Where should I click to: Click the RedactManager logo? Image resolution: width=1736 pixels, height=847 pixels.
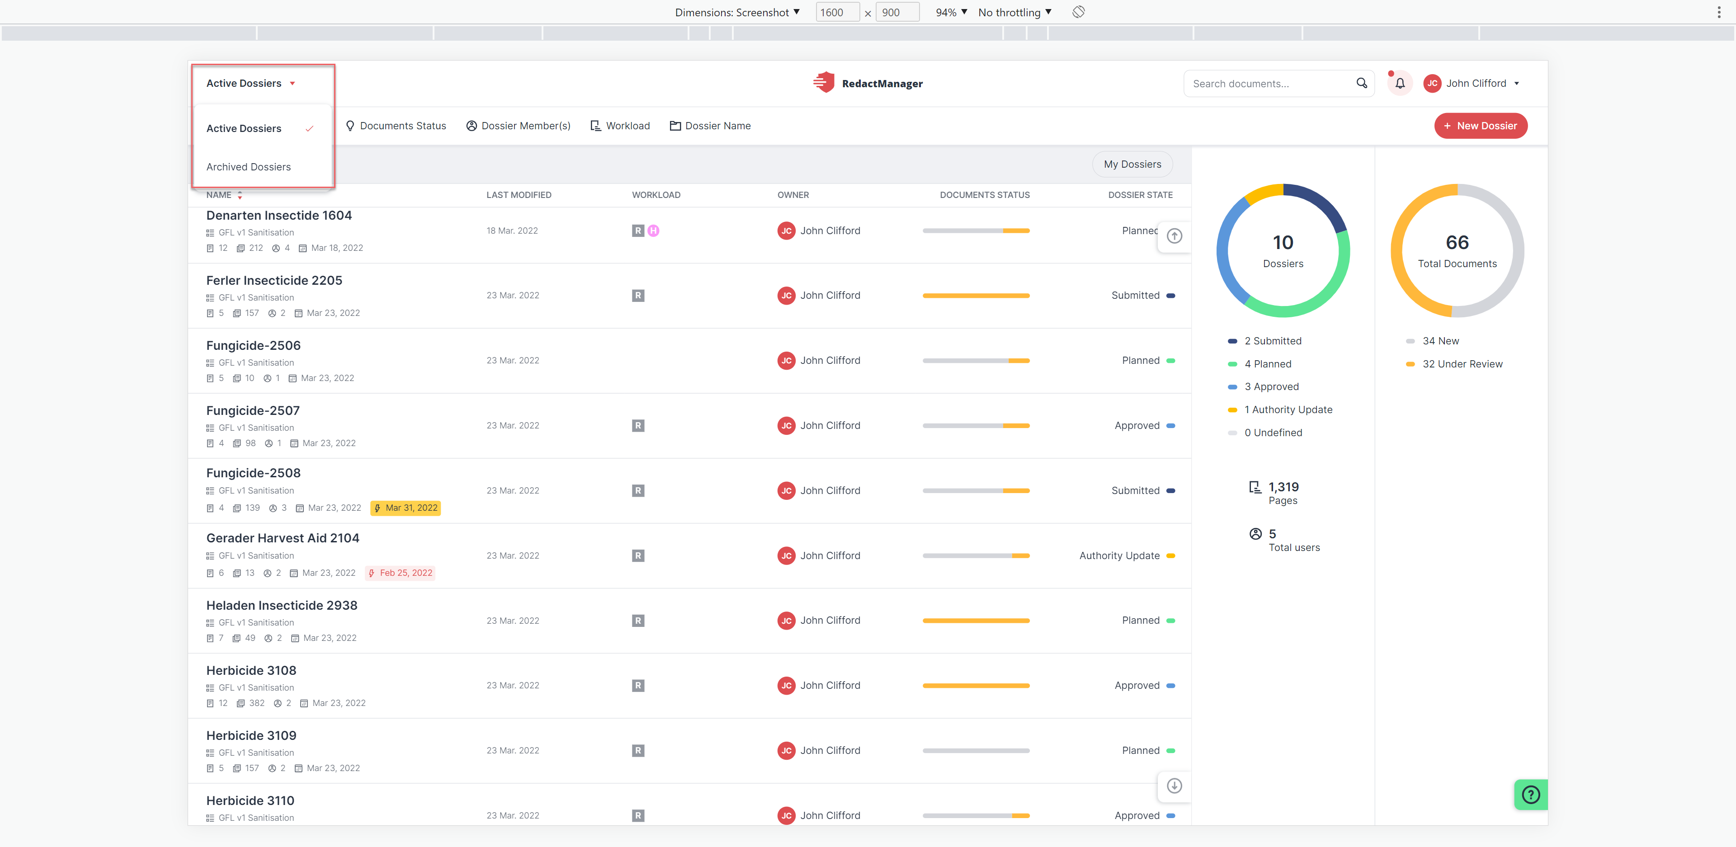tap(868, 83)
